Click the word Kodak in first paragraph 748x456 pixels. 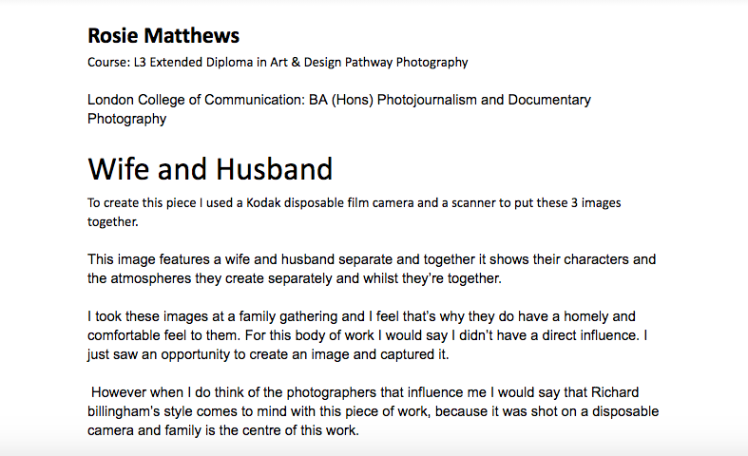(x=263, y=203)
